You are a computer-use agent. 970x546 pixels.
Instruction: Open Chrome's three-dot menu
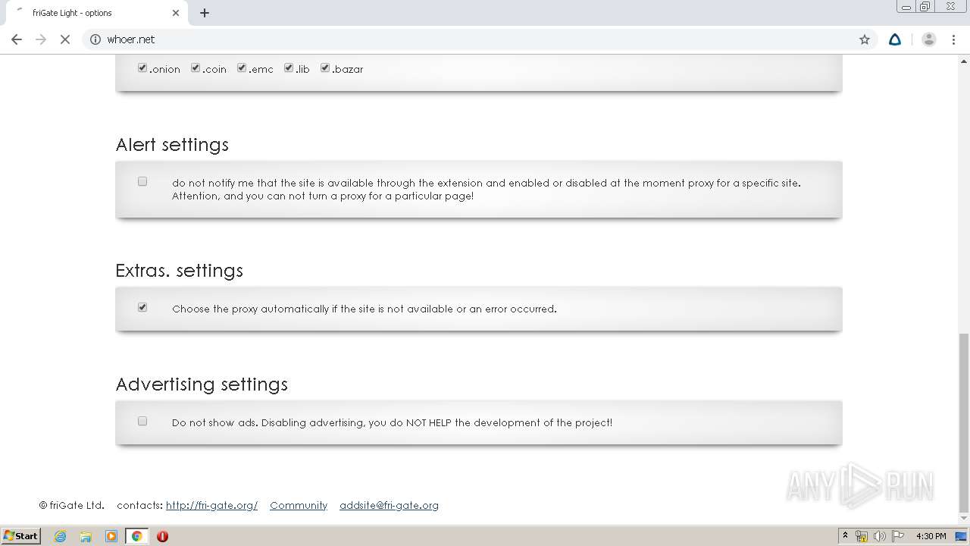pyautogui.click(x=953, y=39)
